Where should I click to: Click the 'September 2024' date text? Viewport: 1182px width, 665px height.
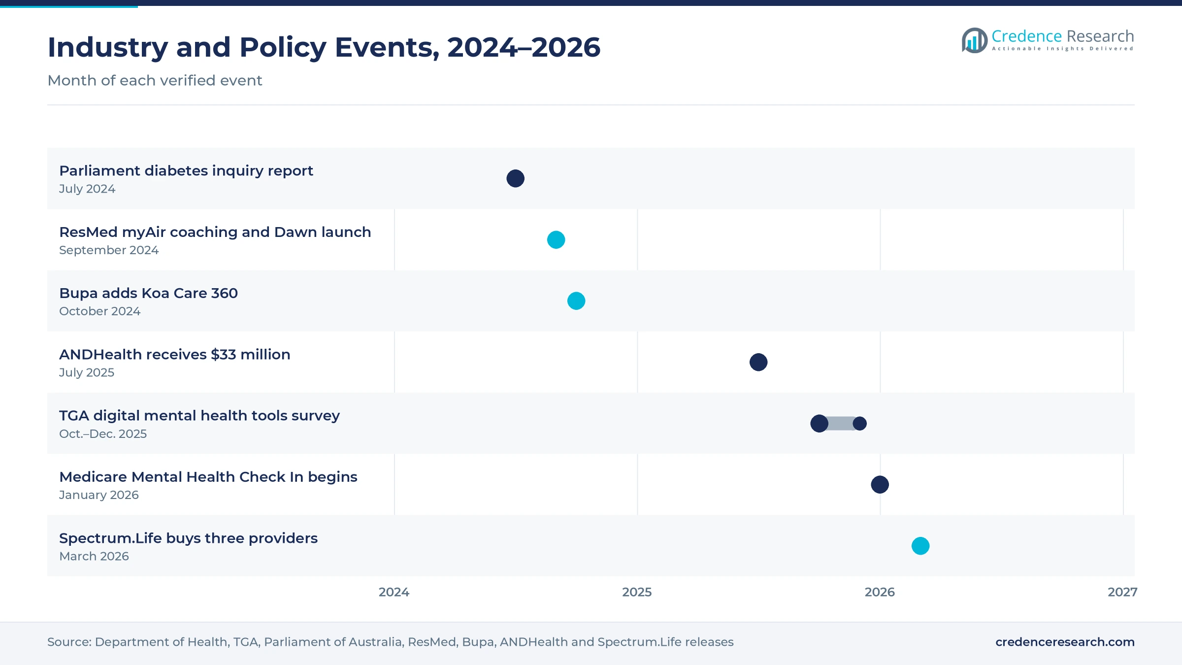(109, 250)
